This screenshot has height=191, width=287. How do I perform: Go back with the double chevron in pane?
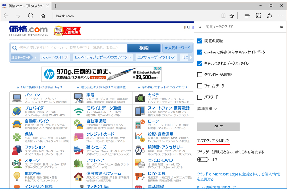[200, 27]
